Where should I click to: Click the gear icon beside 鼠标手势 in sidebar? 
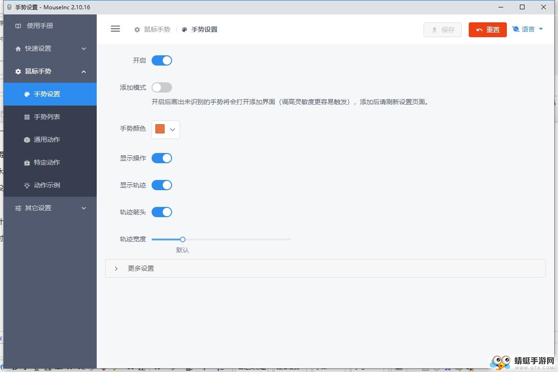tap(18, 72)
